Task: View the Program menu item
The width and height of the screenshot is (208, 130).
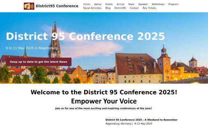Action: click(x=173, y=4)
